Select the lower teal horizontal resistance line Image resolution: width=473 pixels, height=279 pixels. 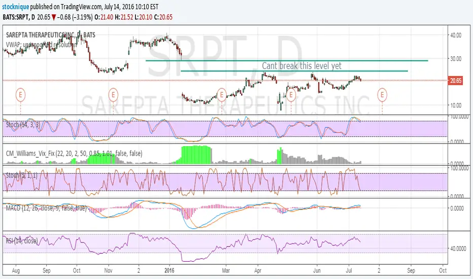pos(294,71)
